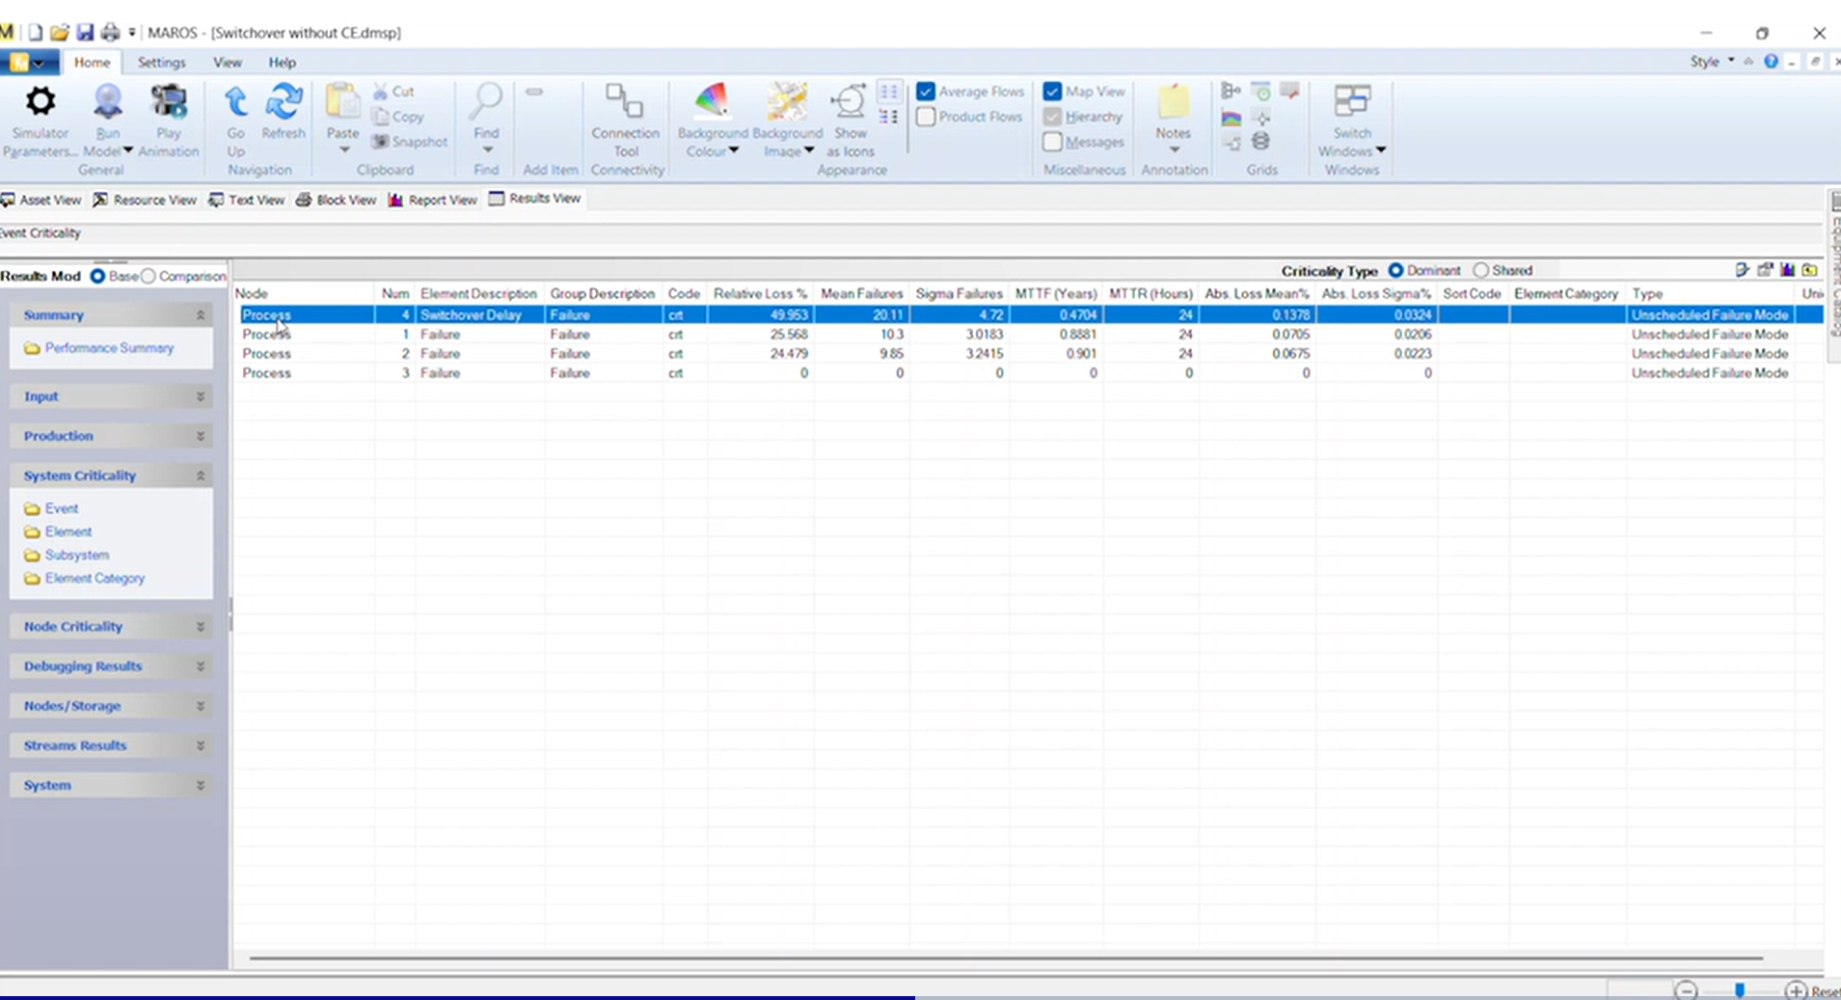Open help via blue question mark icon
This screenshot has width=1841, height=1000.
tap(1771, 62)
